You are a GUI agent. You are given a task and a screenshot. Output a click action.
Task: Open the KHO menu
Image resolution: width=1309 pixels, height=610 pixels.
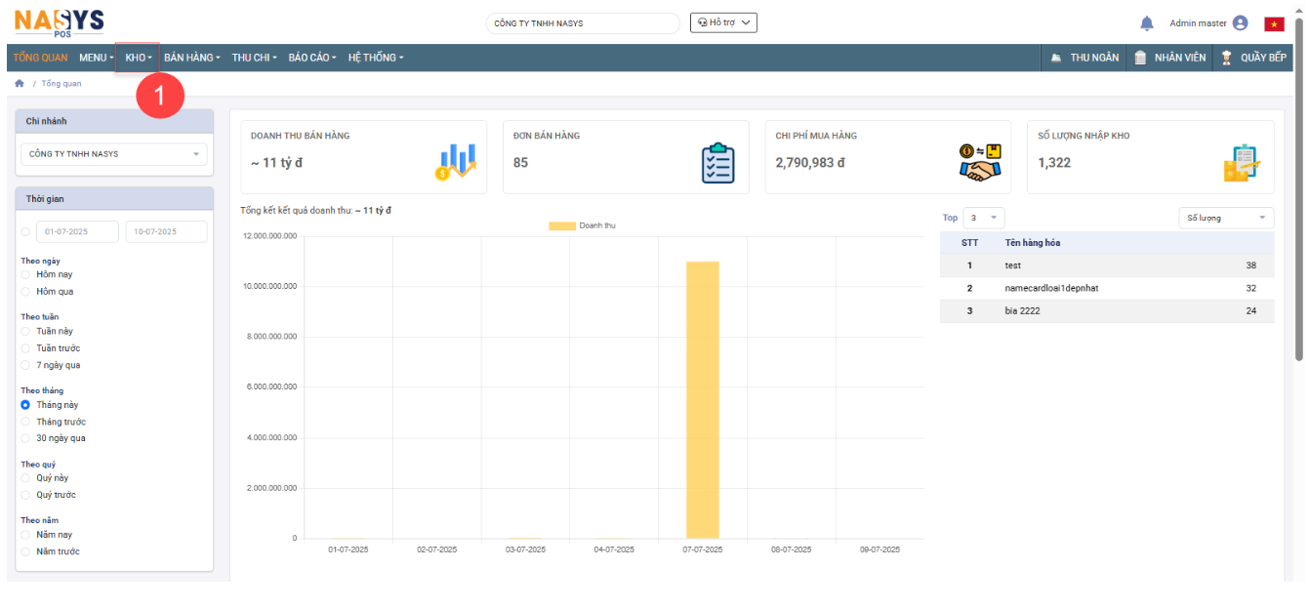coord(138,58)
